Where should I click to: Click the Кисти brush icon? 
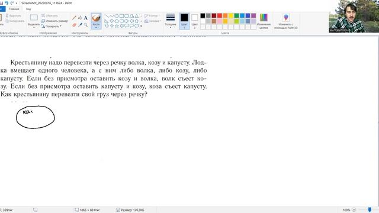[x=96, y=18]
